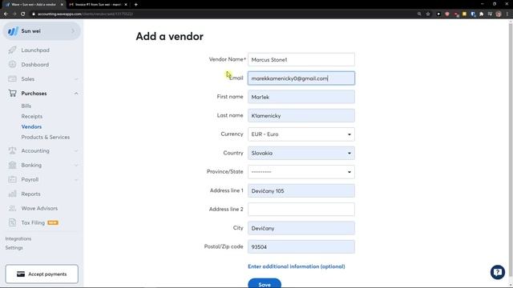Expand the Payroll section chevron
The image size is (513, 288).
click(76, 179)
